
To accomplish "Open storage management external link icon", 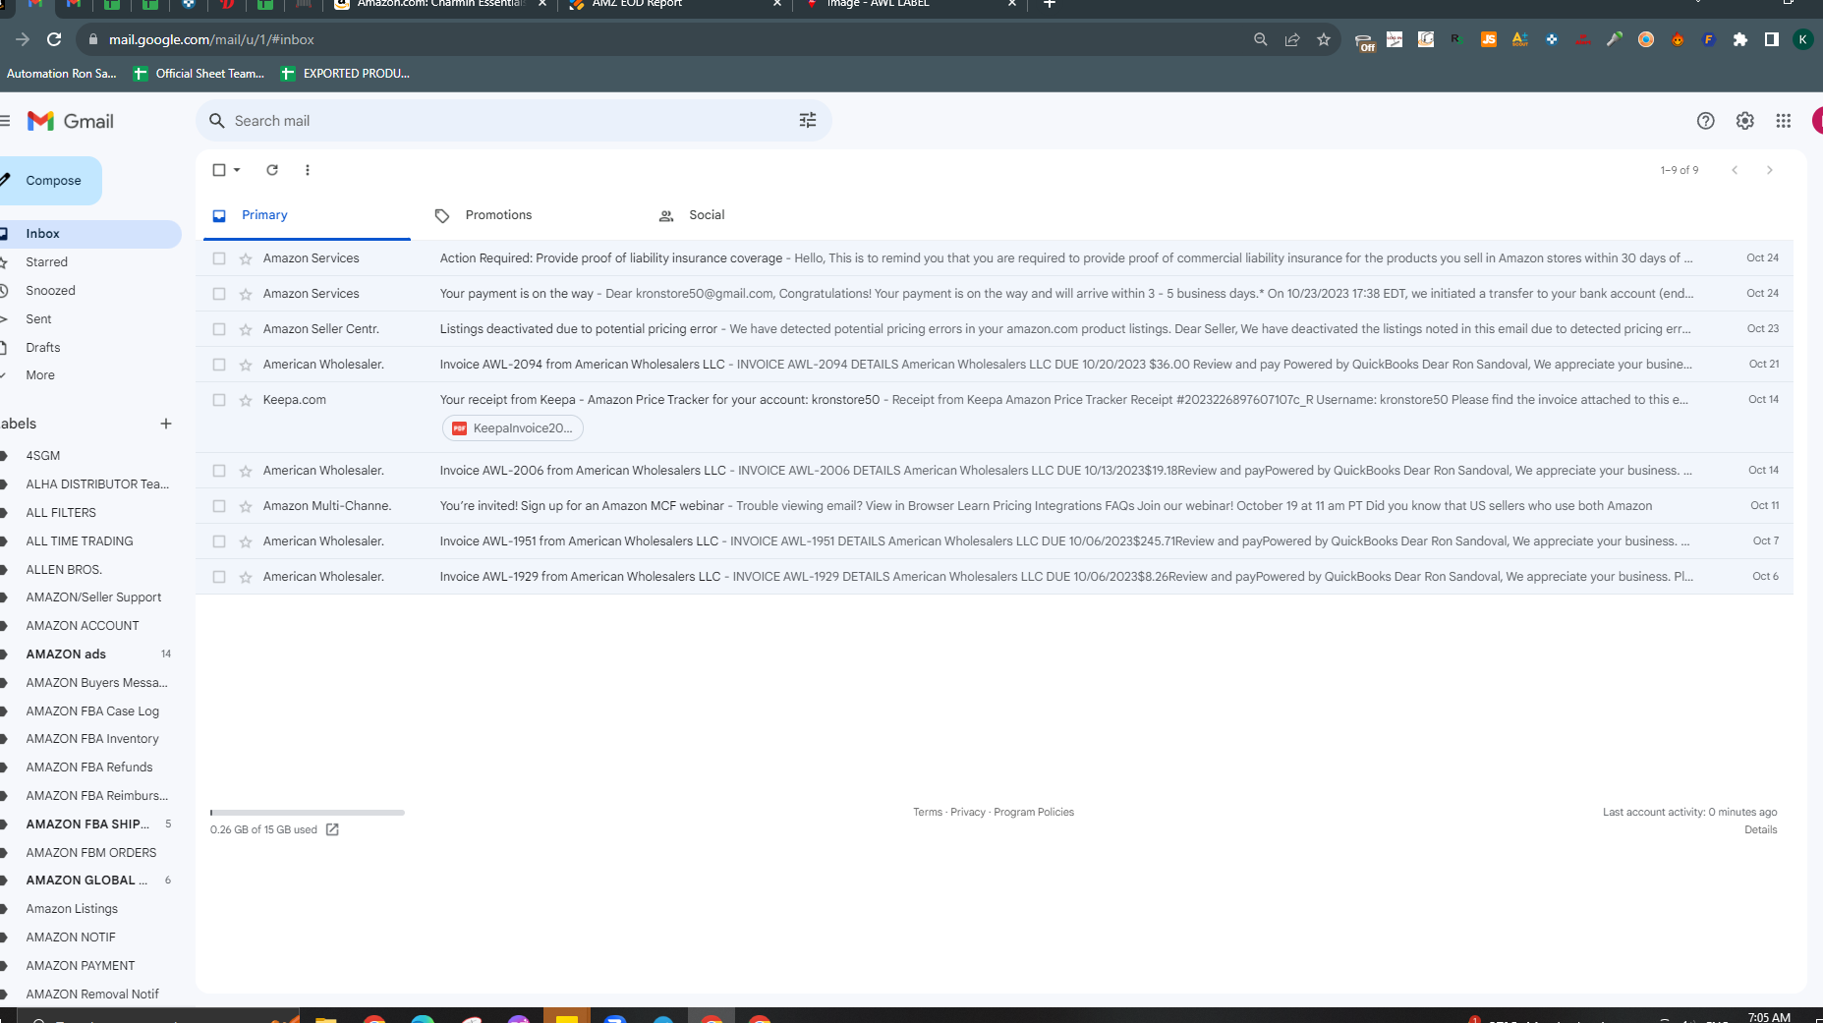I will point(332,829).
